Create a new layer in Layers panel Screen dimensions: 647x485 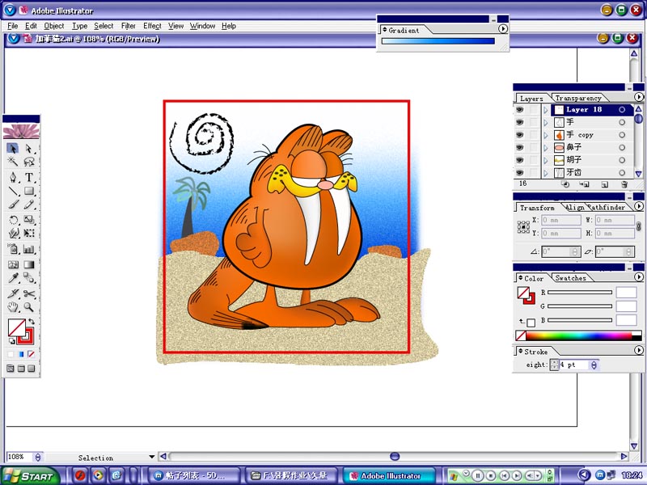click(x=604, y=184)
